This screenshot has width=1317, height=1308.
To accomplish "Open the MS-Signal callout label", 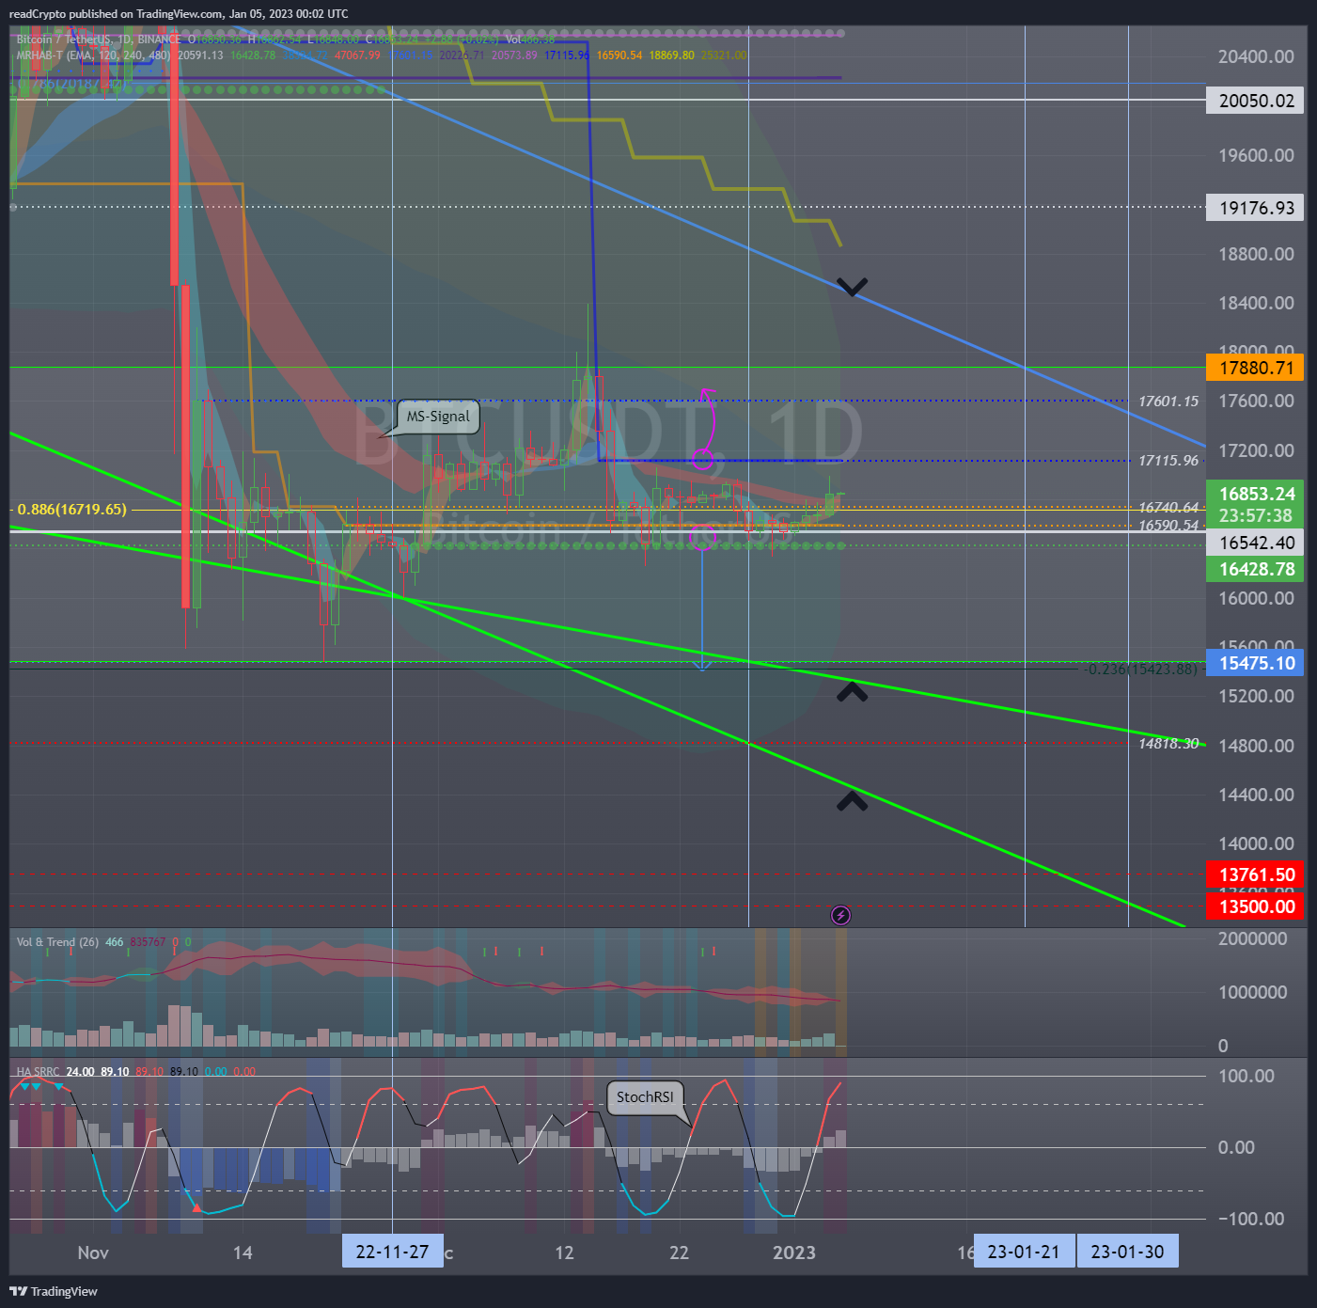I will 438,417.
